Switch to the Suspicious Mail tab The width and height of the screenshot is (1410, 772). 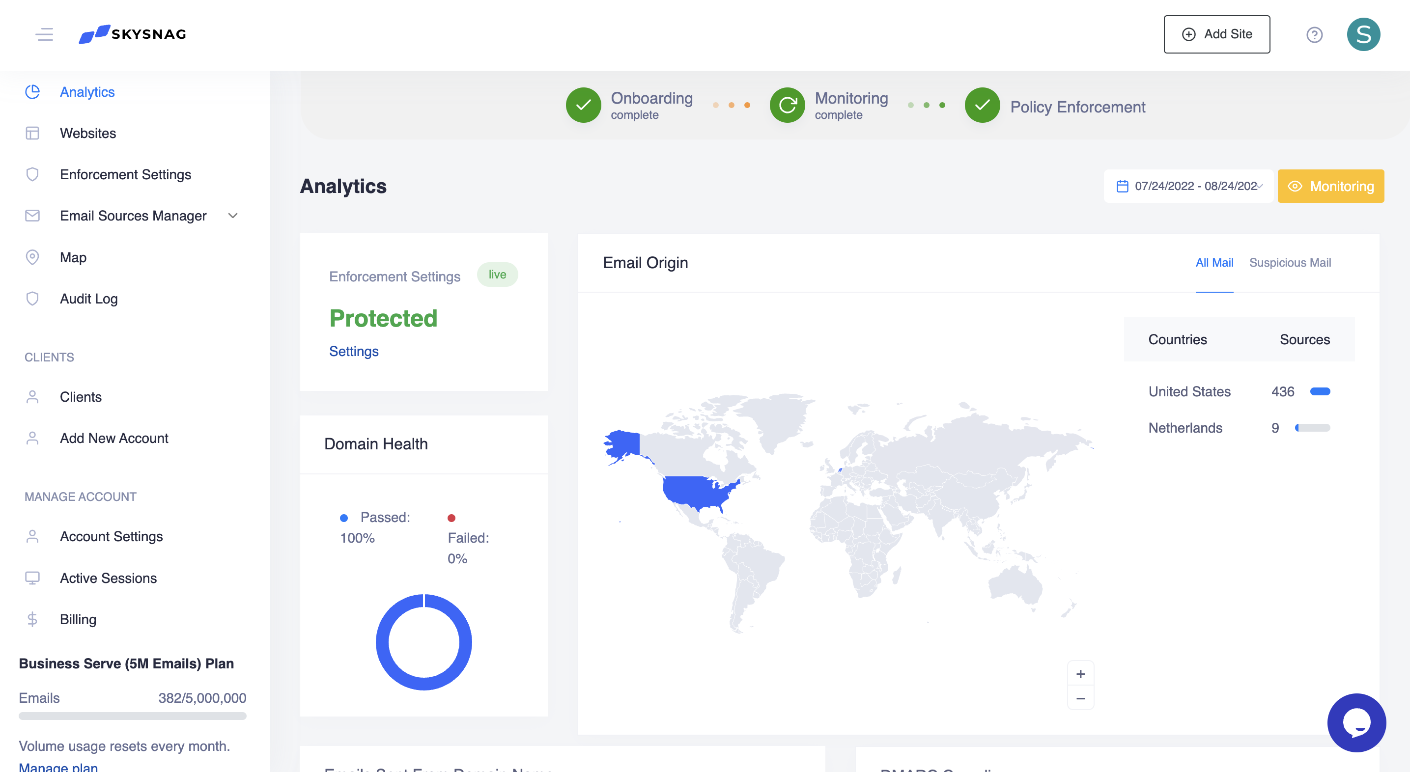point(1290,263)
